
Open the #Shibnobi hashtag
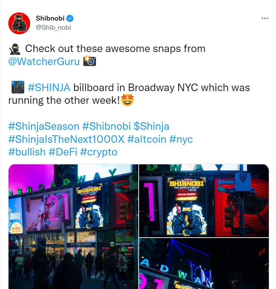tap(107, 126)
